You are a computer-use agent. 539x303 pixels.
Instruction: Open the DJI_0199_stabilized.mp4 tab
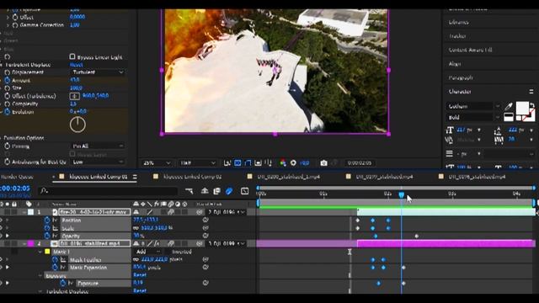coord(384,177)
